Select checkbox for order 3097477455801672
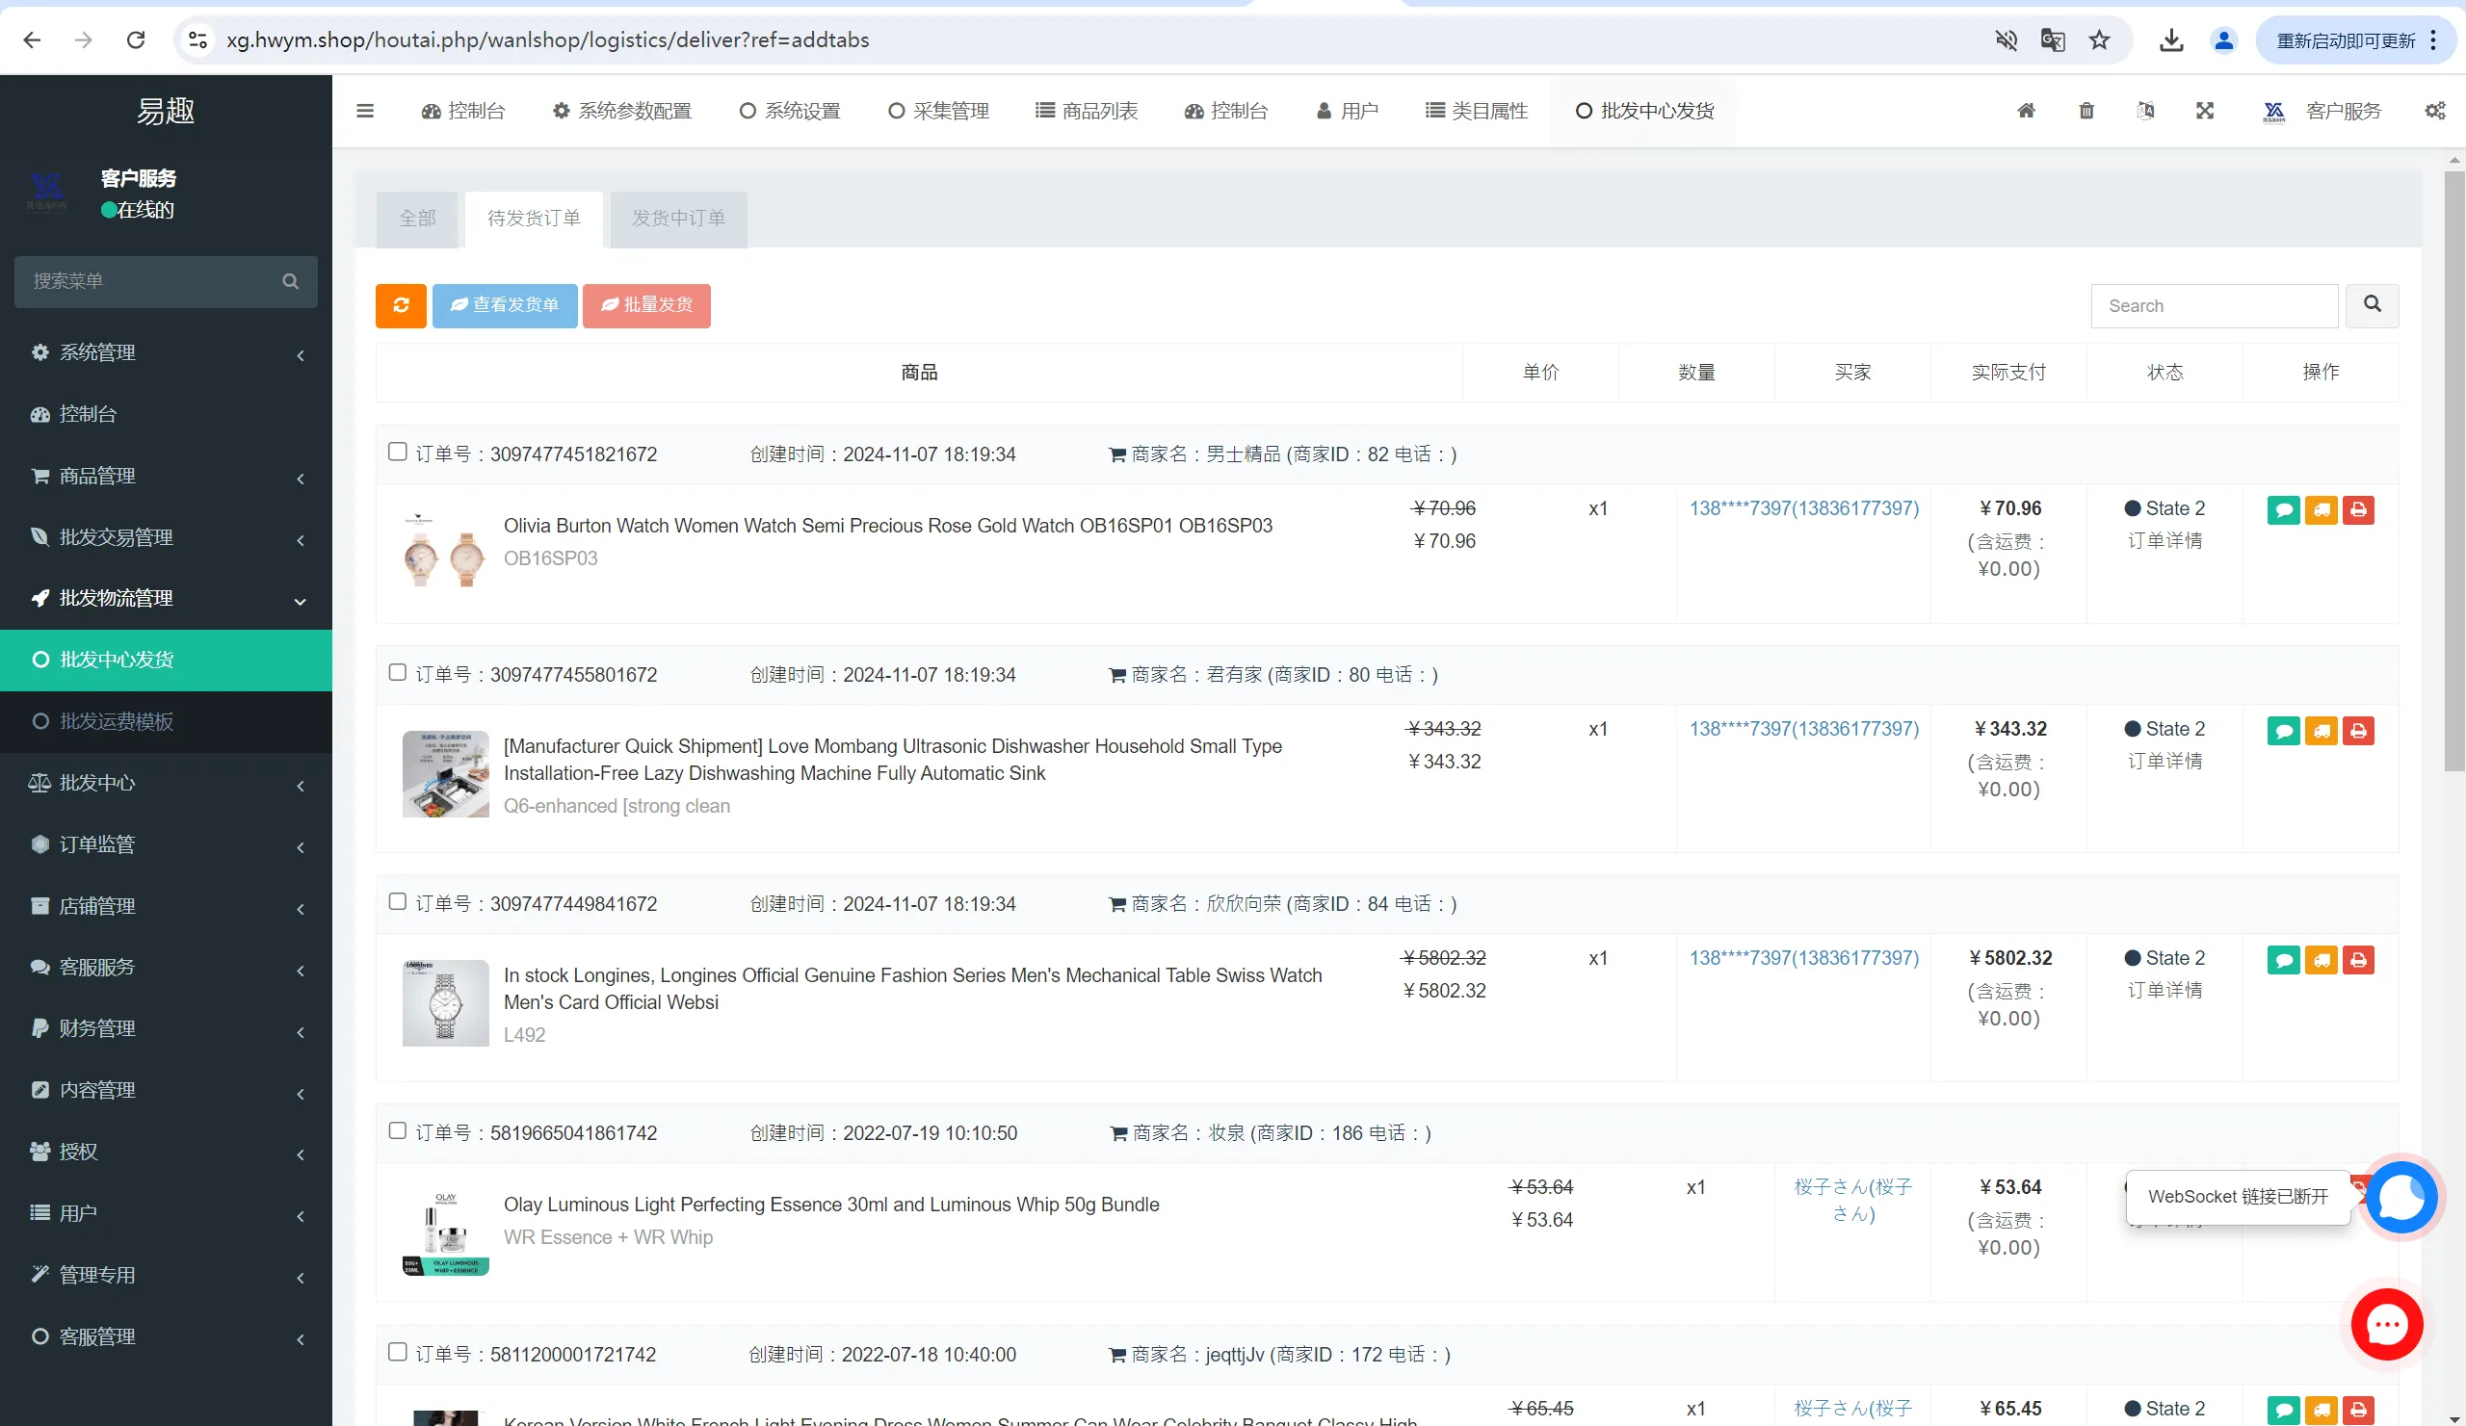The height and width of the screenshot is (1426, 2466). (397, 673)
